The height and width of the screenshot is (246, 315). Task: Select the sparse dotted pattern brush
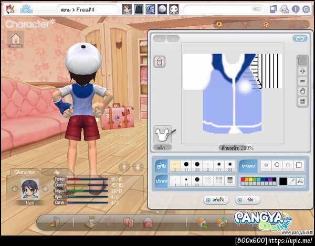208,181
